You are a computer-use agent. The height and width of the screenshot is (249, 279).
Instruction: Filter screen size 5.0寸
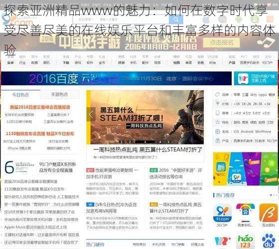click(256, 113)
